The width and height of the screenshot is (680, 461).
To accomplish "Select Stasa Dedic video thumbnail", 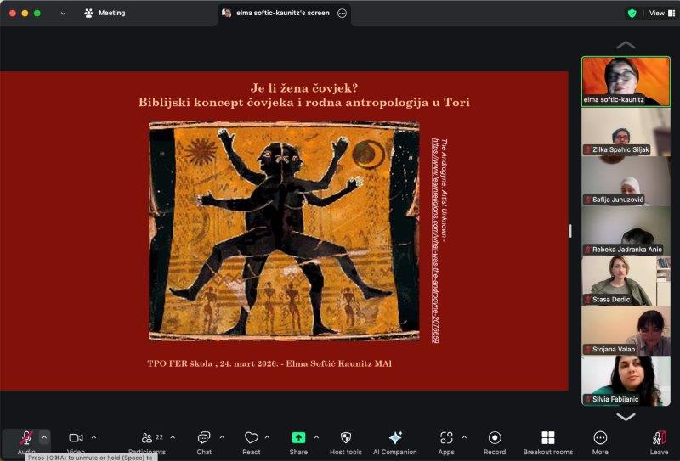I will 626,281.
